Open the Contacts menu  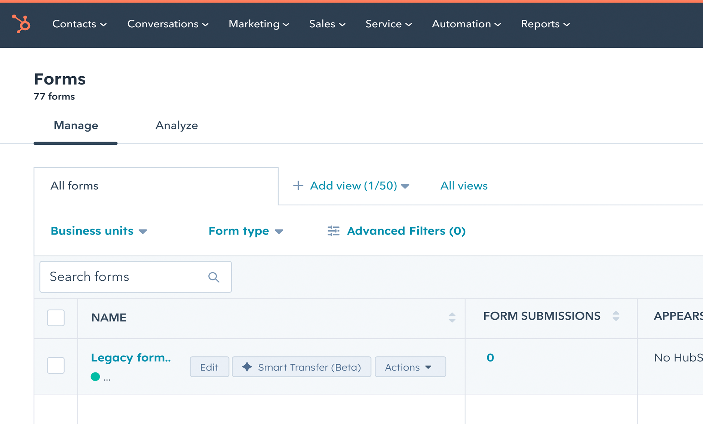[80, 24]
